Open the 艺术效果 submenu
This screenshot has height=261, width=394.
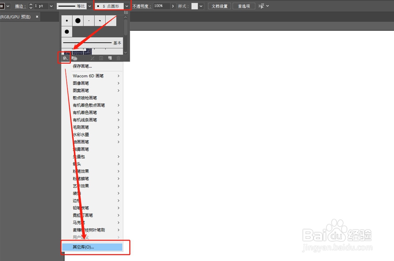[x=92, y=186]
